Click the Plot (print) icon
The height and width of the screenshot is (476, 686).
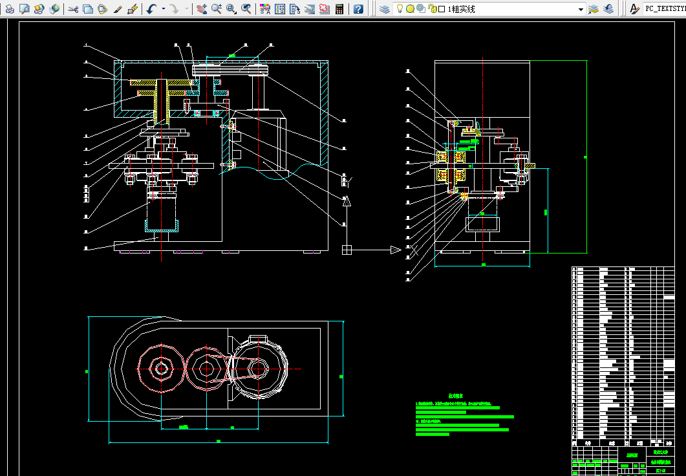pos(10,9)
